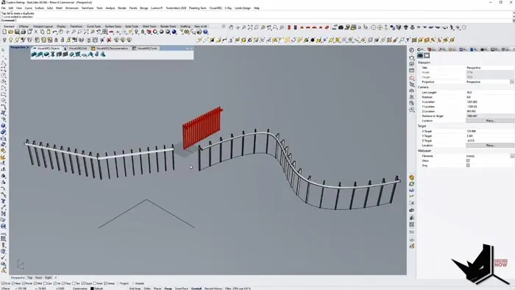This screenshot has height=290, width=515.
Task: Click the circle-slash icon atop right sidebar
Action: (x=411, y=50)
